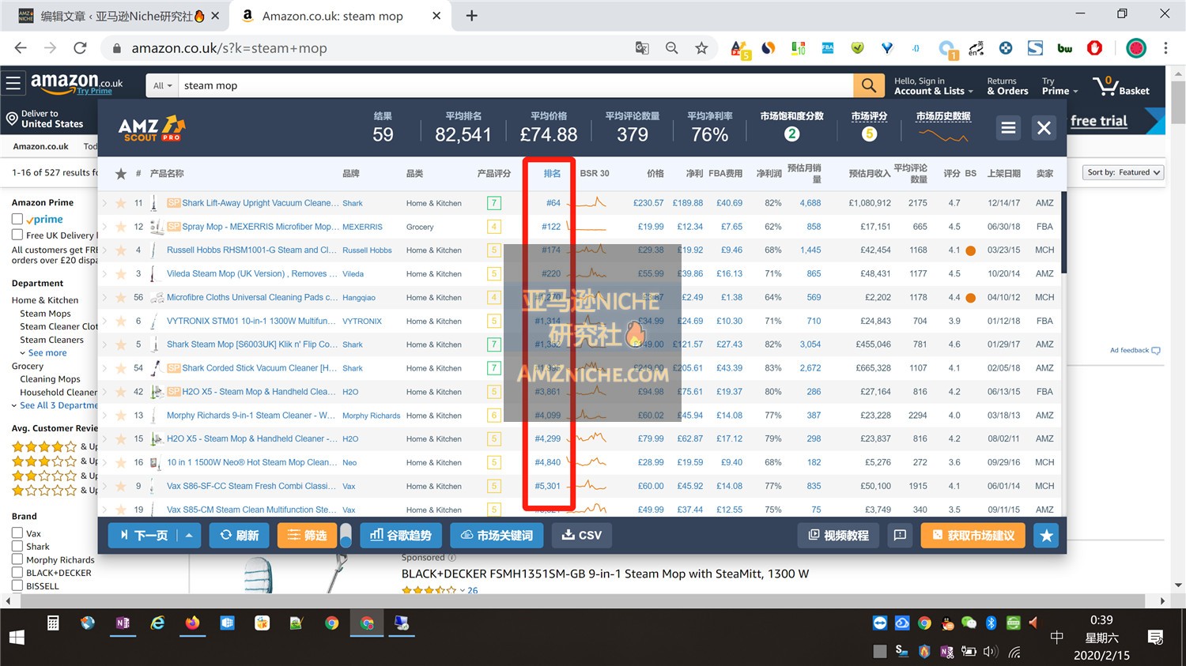The image size is (1186, 666).
Task: Sort by the BSR 30 column header
Action: (595, 174)
